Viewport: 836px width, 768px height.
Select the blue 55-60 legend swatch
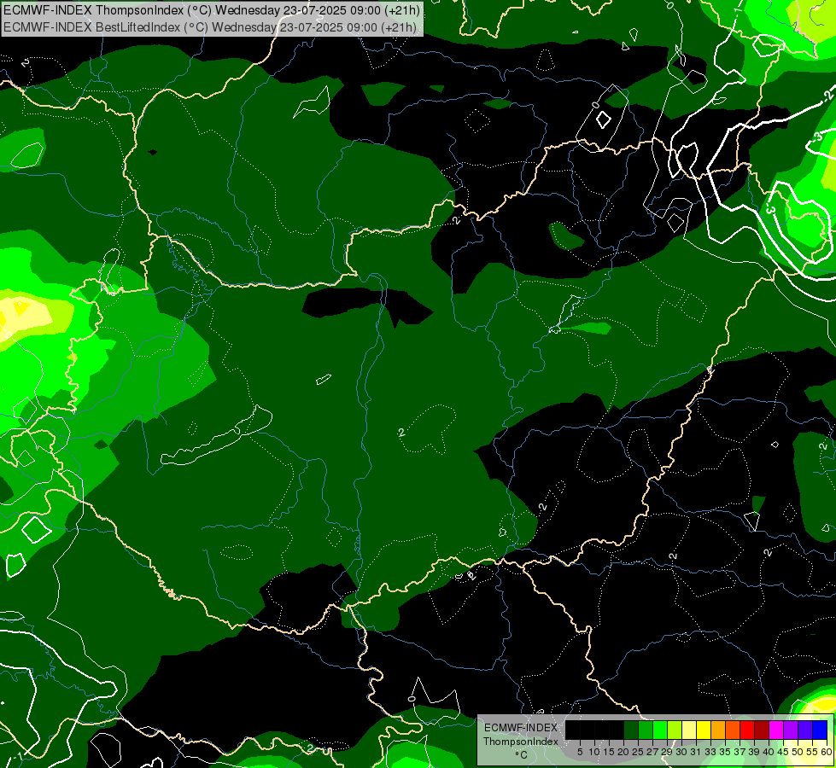(x=820, y=730)
